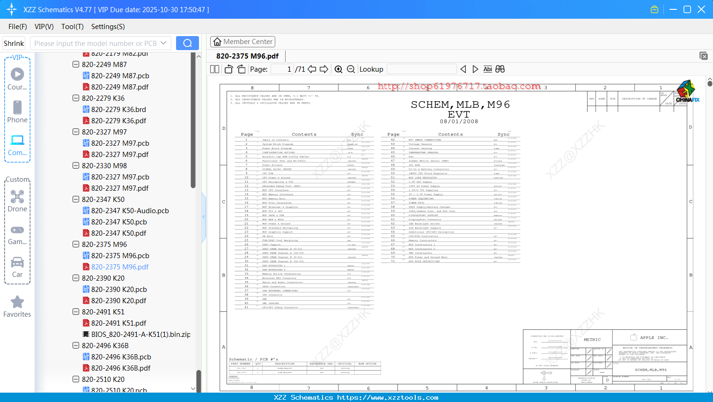Collapse the 820-2491 K51 folder
713x402 pixels.
(76, 312)
